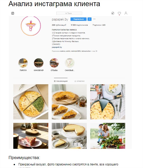Open the papapek.by website link

pos(57,47)
